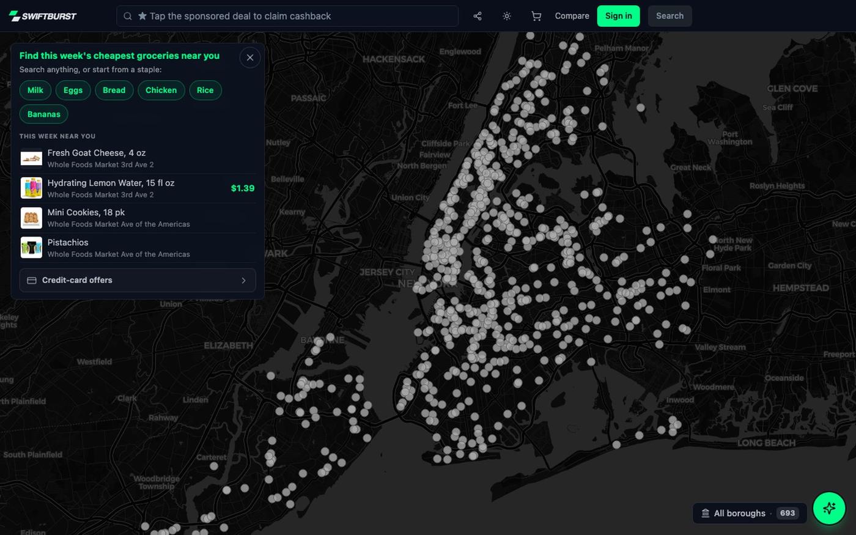Viewport: 856px width, 535px height.
Task: Click the Search button
Action: (670, 16)
